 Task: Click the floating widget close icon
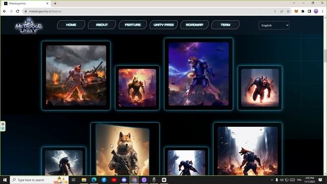[x=3, y=124]
